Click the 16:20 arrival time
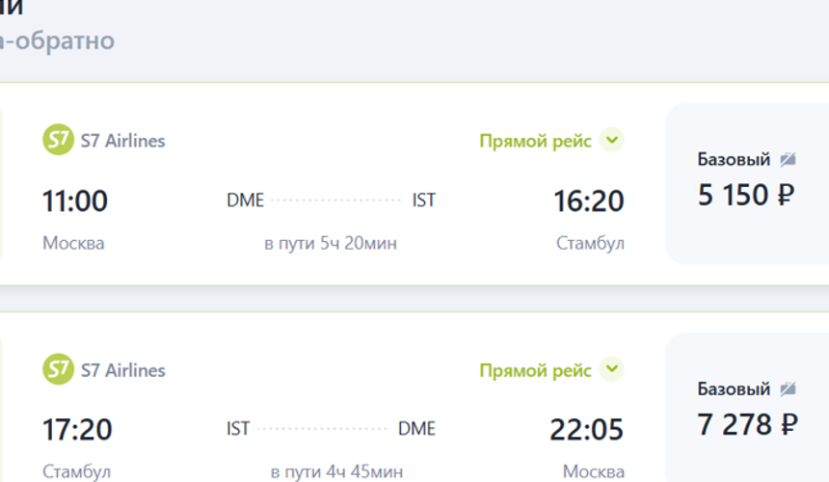 point(588,201)
